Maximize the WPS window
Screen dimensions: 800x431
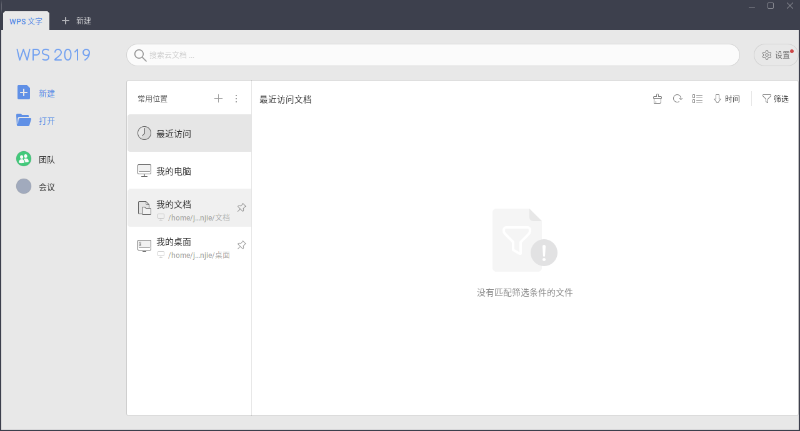(771, 6)
